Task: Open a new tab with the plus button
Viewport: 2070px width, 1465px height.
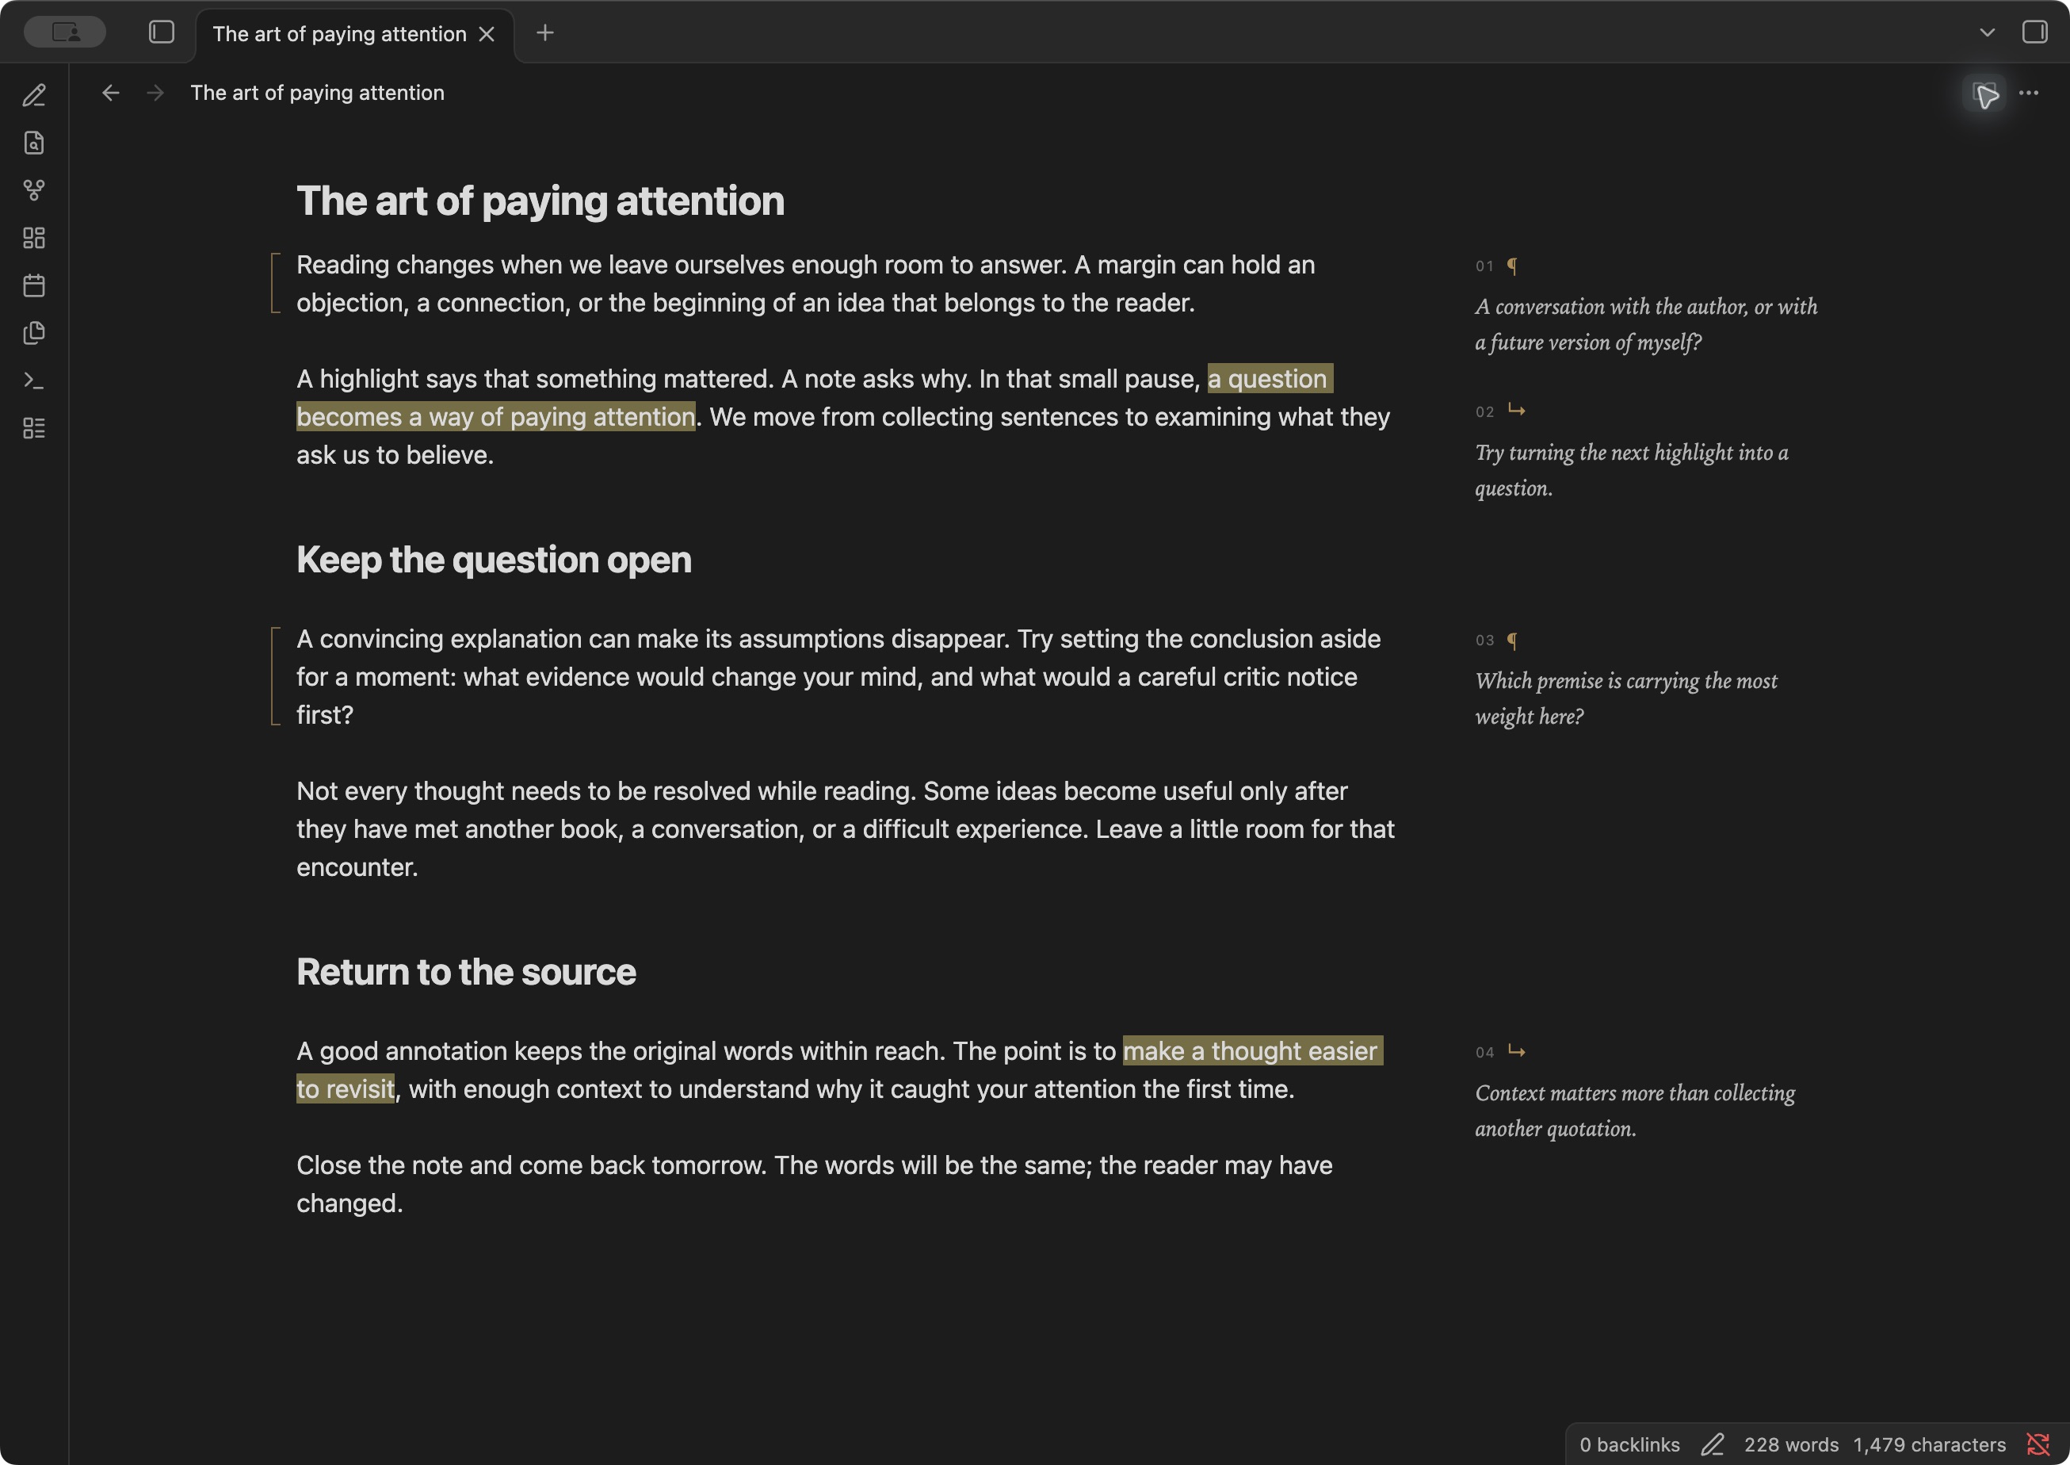Action: coord(544,33)
